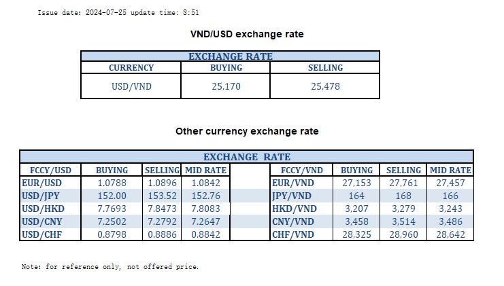Click the USD/VND selling rate 25,478
The width and height of the screenshot is (504, 286).
325,86
